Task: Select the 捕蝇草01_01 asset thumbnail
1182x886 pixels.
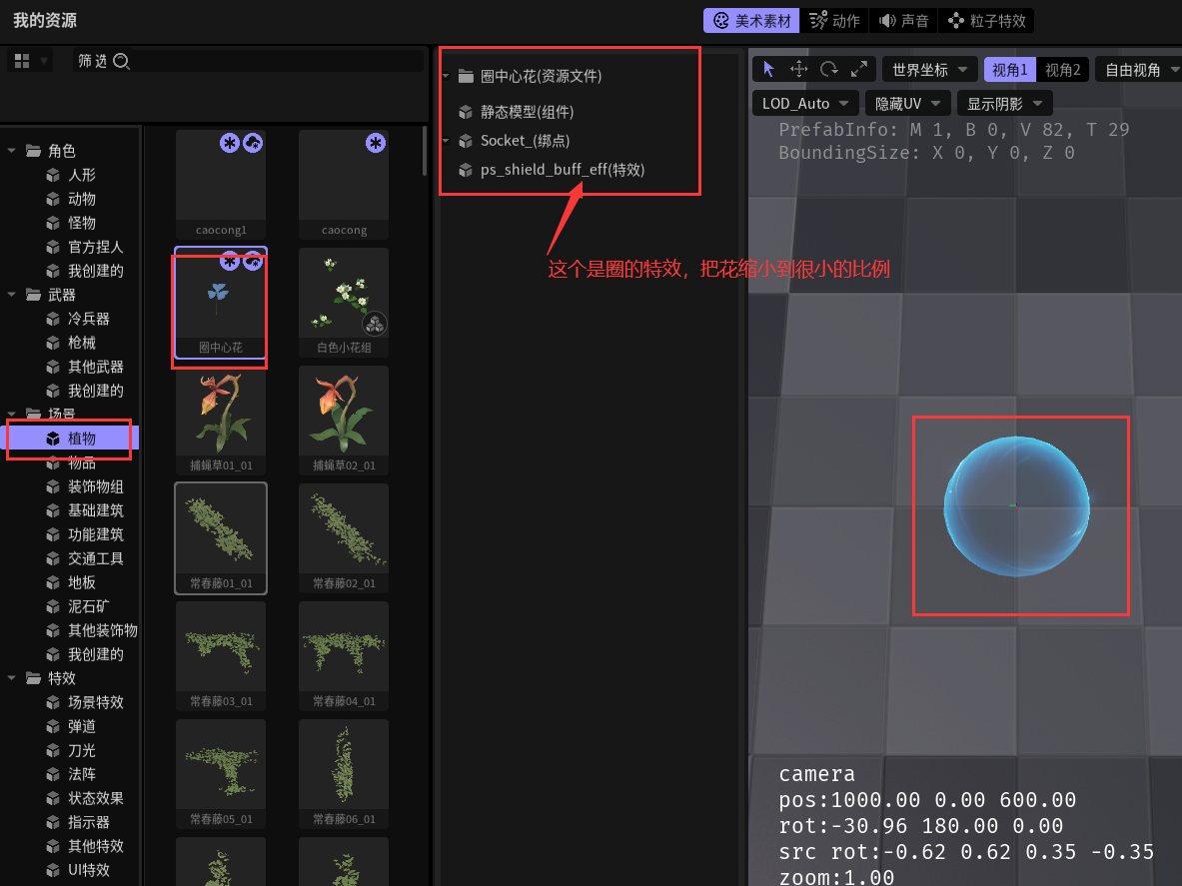Action: coord(221,421)
